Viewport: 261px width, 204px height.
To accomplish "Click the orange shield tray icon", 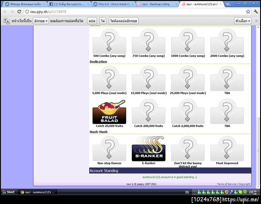I will click(x=227, y=192).
